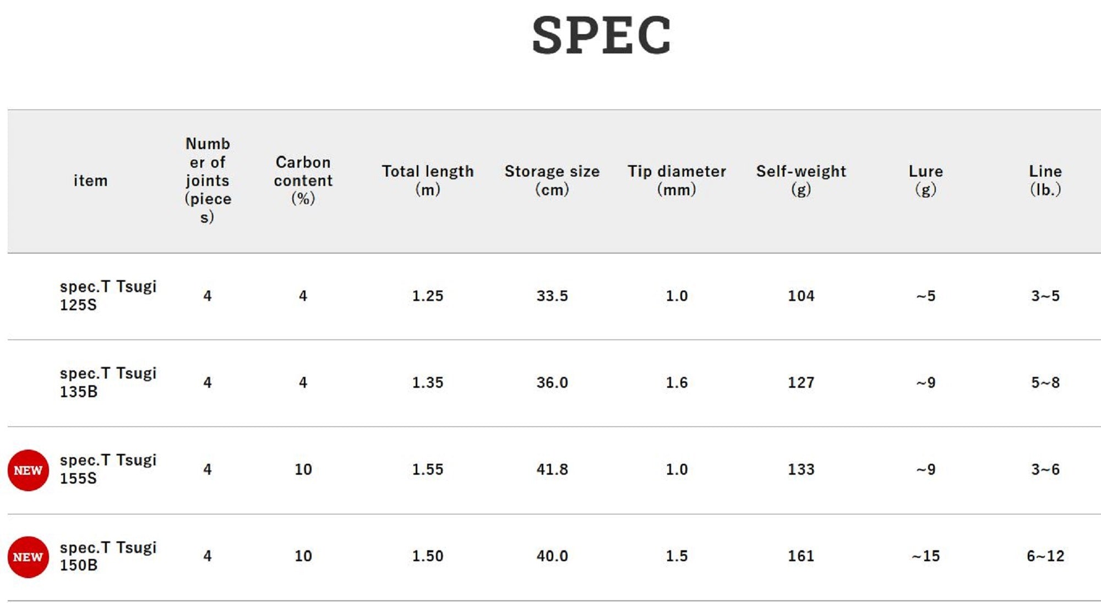
Task: Click the item column header
Action: click(x=91, y=181)
